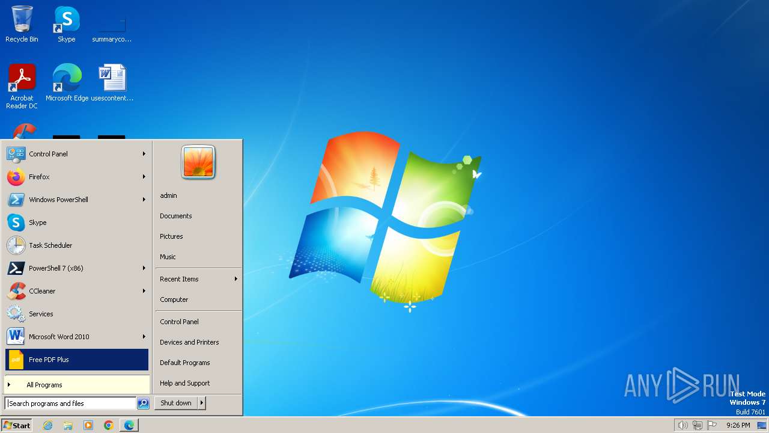Open Computer from Start menu
769x433 pixels.
coord(198,299)
